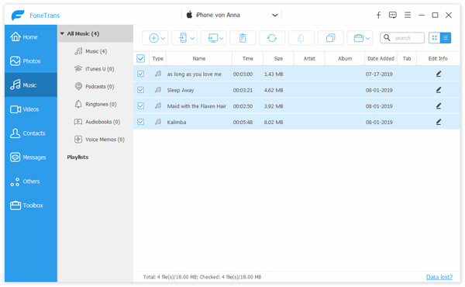Click the Export to PC monitor icon
The image size is (465, 287).
coord(213,38)
